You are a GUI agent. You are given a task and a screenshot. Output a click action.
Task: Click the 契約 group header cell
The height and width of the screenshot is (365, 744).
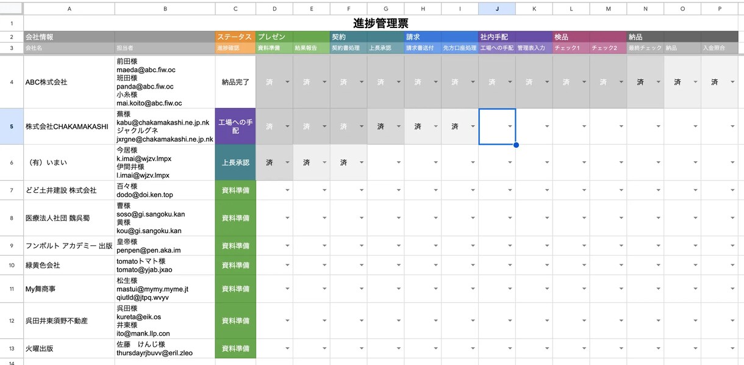[367, 37]
